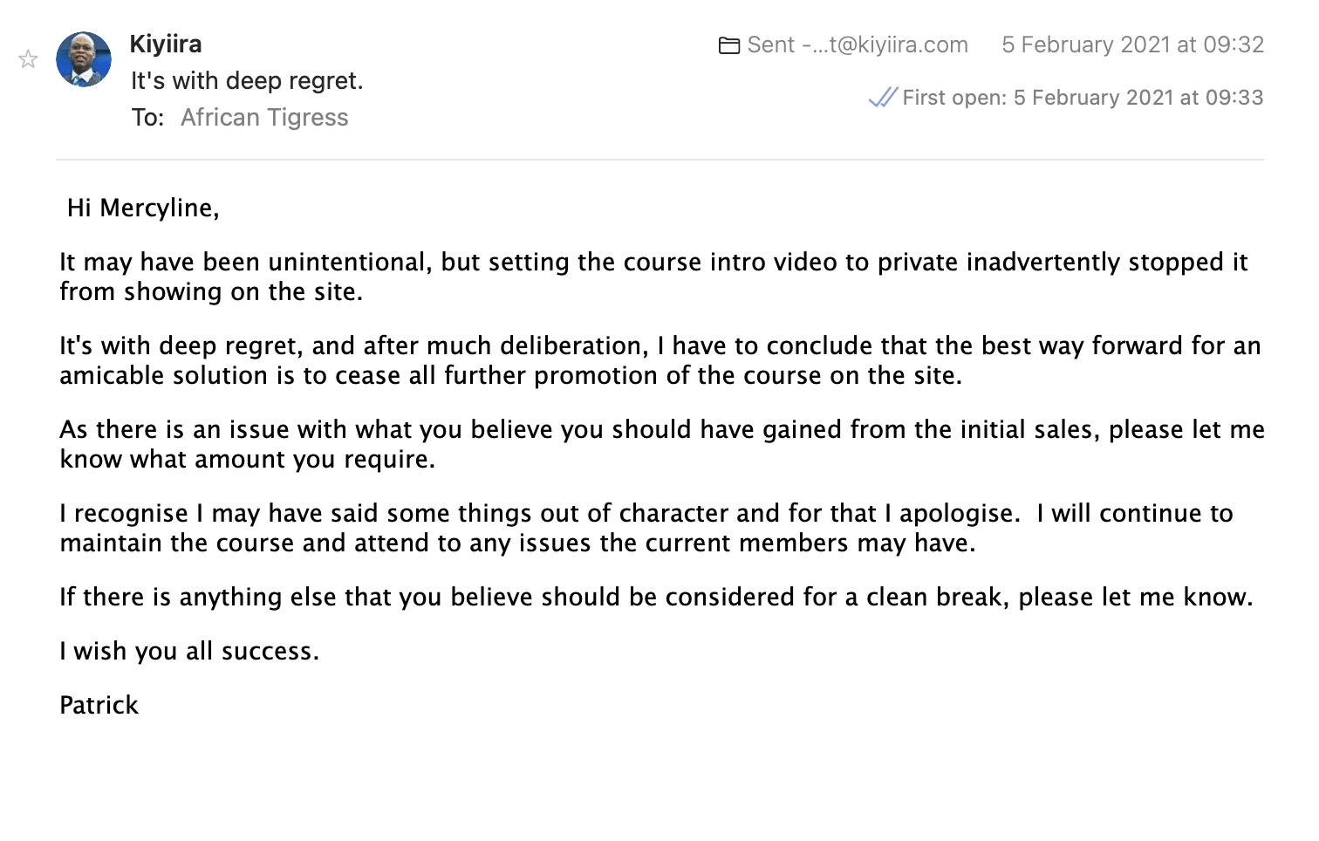
Task: Select the subject line in the header
Action: pyautogui.click(x=247, y=80)
